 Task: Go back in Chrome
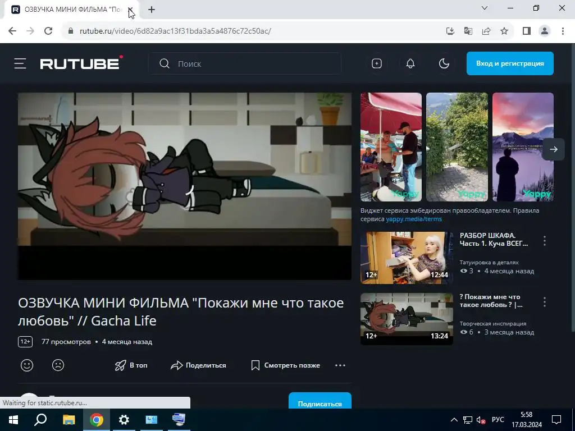coord(12,31)
